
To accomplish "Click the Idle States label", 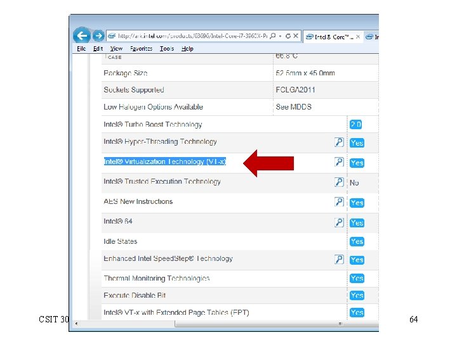I will pyautogui.click(x=121, y=241).
